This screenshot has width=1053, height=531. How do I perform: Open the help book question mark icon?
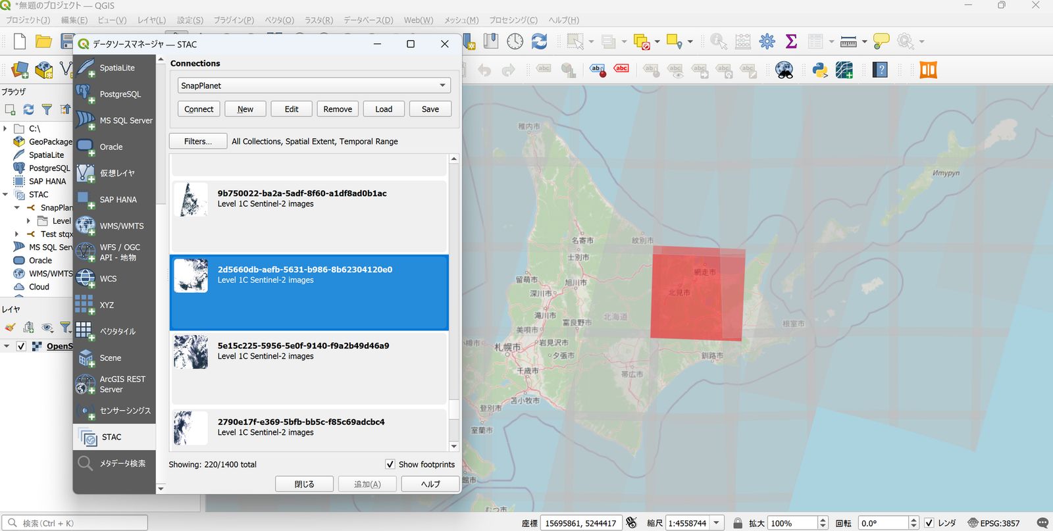pos(880,70)
